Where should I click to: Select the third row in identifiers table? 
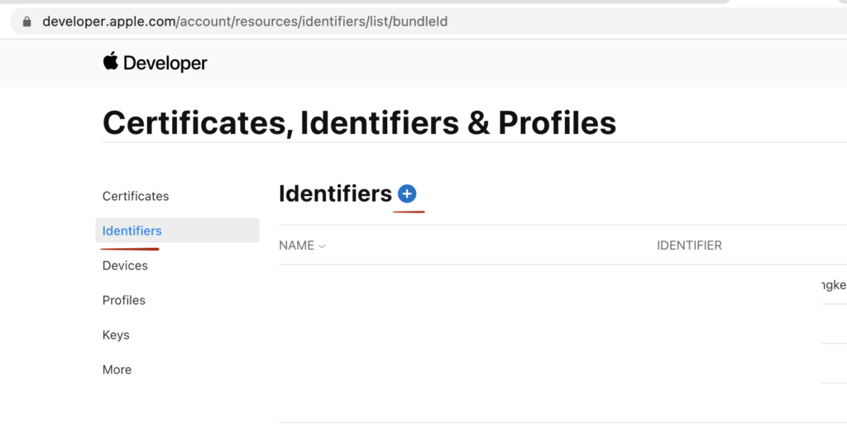click(562, 363)
